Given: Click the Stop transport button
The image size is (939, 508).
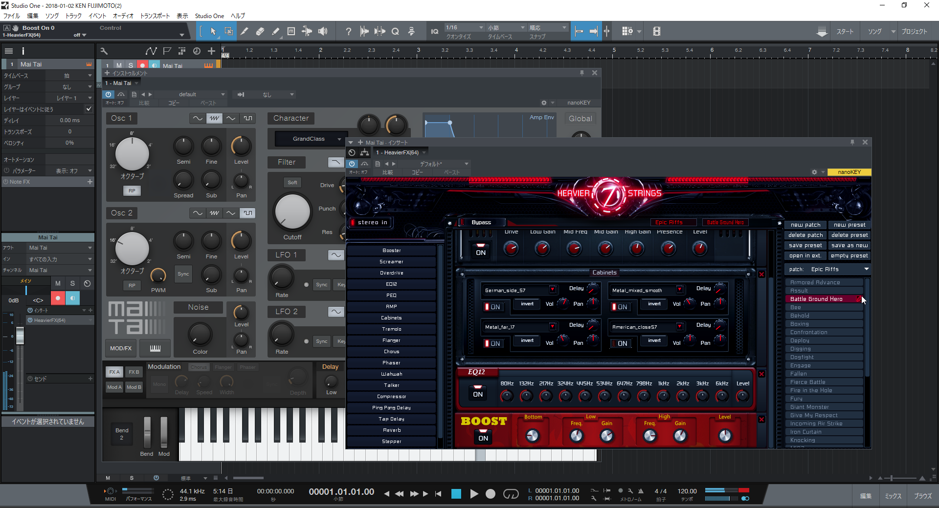Looking at the screenshot, I should pos(456,494).
